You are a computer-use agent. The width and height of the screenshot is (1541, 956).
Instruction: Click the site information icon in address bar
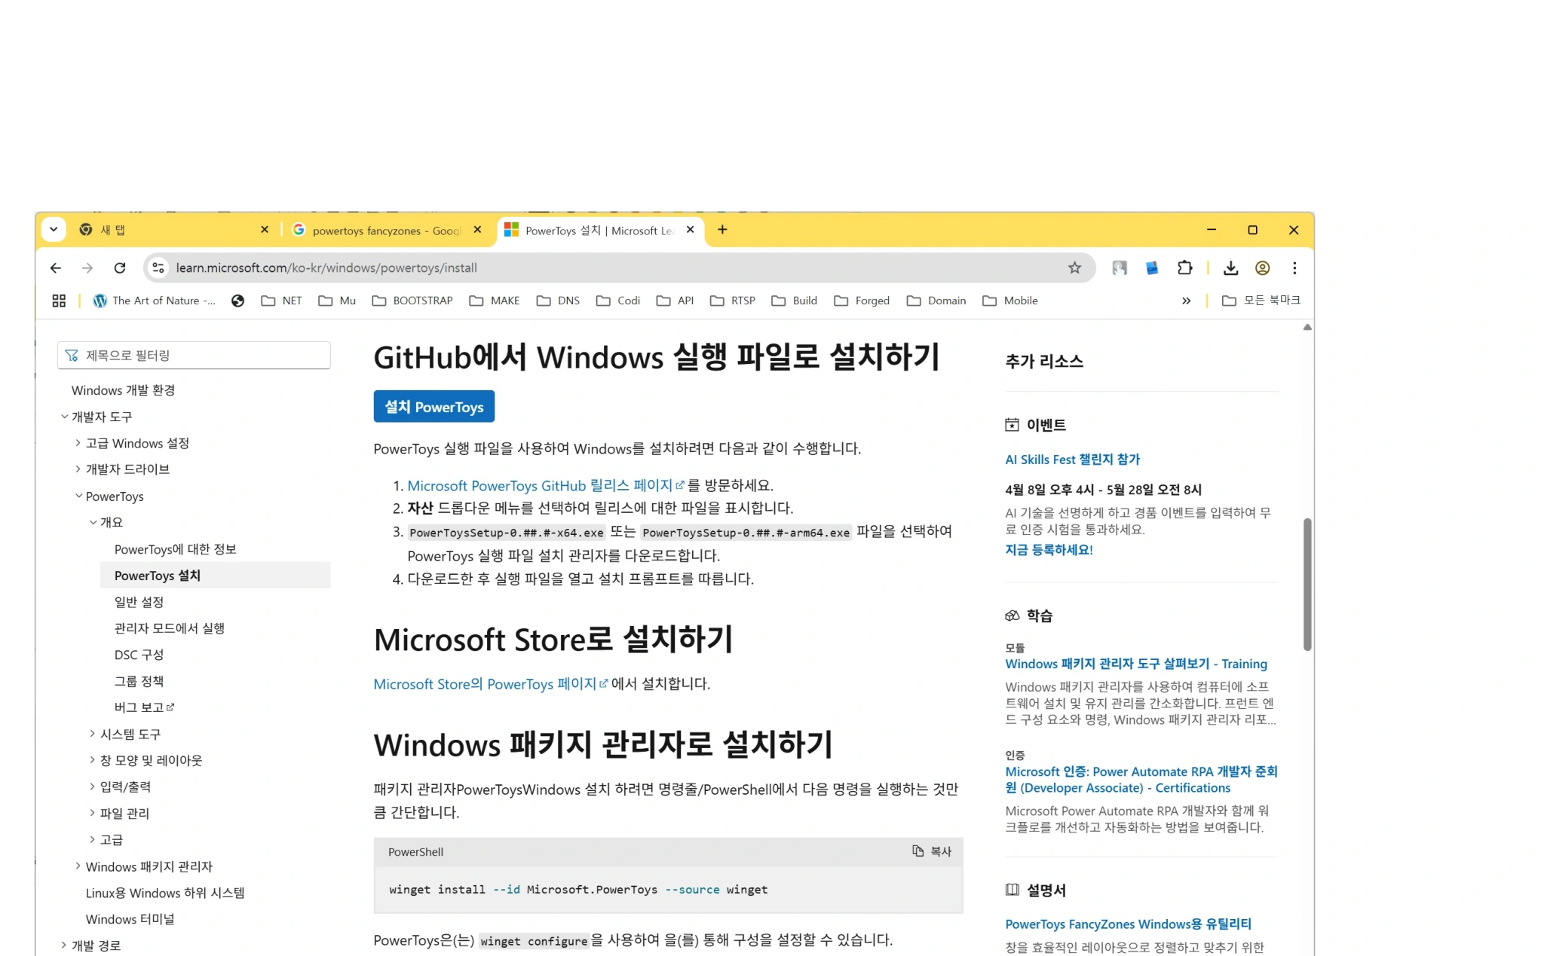[x=158, y=267]
